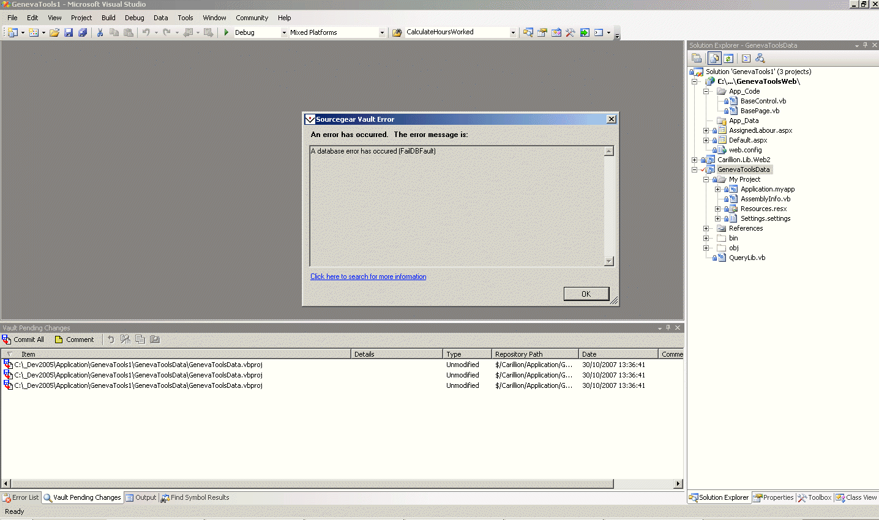Click the search for more information link
Image resolution: width=879 pixels, height=520 pixels.
pyautogui.click(x=368, y=277)
